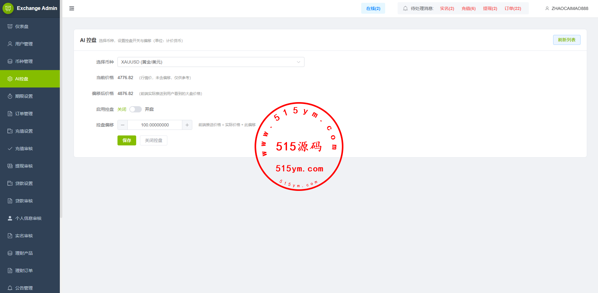This screenshot has height=293, width=598.
Task: Click the 控盘偏移 value input field
Action: pos(155,125)
